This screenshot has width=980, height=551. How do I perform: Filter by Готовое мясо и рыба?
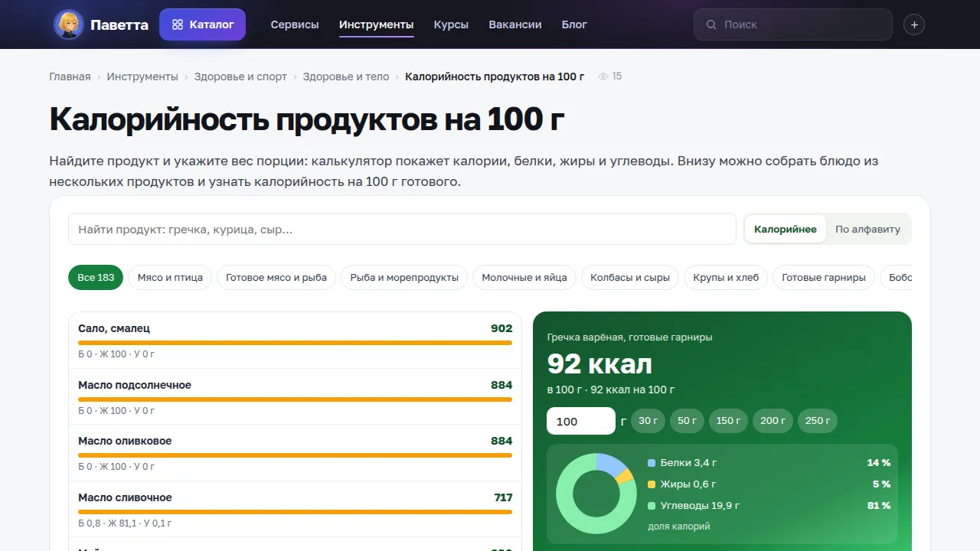(276, 277)
